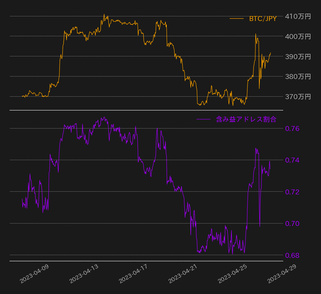This screenshot has width=321, height=294.
Task: Select the 410万円 price axis label
Action: coord(298,16)
